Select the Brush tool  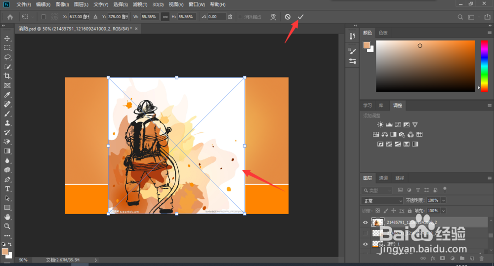pos(7,114)
